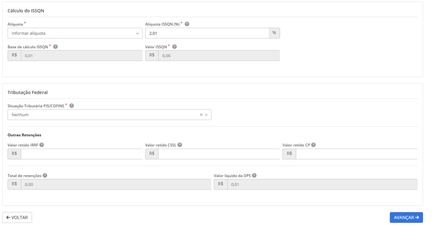Expand Situação Tributária PIS/COFINS dropdown arrow
This screenshot has width=442, height=226.
(206, 115)
